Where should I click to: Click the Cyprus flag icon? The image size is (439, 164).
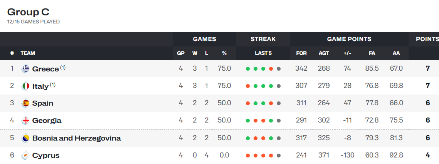pyautogui.click(x=26, y=155)
